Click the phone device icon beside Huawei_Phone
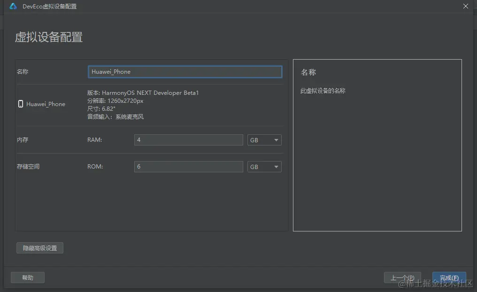Screen dimensions: 477x292 (20, 104)
